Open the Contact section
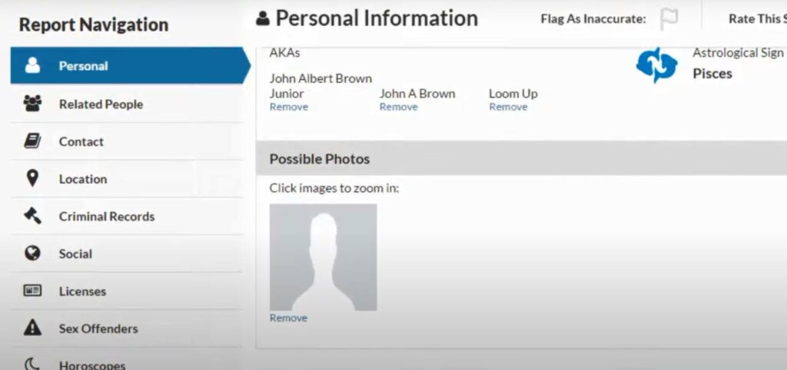The image size is (787, 370). 126,141
